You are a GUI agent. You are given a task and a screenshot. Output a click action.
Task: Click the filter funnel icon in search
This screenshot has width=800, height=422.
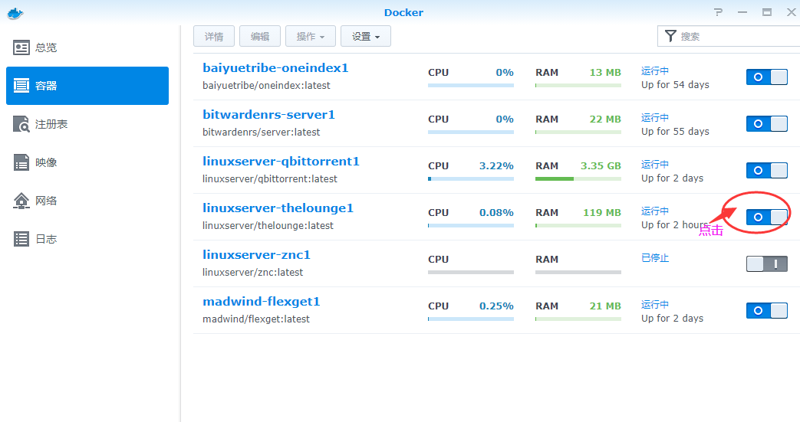[670, 36]
